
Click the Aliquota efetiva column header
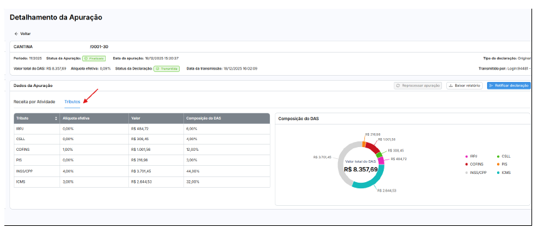point(94,118)
